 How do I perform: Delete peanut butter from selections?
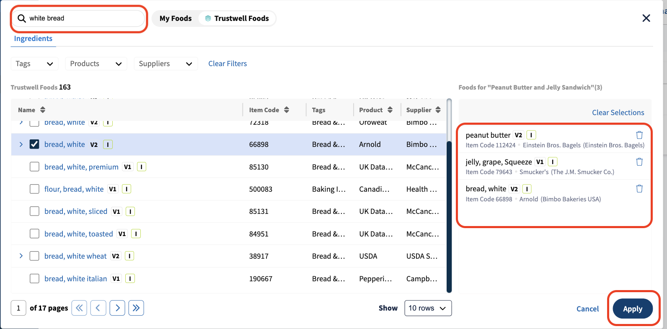coord(639,135)
